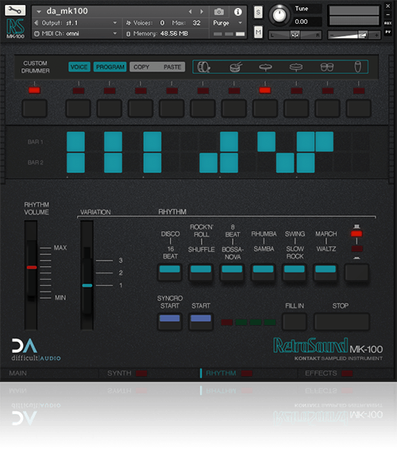
Task: Select the 8 Beat / Bossa-Nova rhythm button
Action: (x=232, y=273)
